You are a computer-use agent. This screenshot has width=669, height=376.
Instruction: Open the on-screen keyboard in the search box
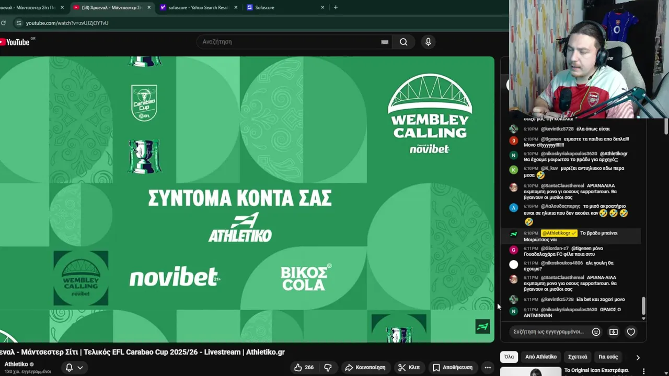(385, 42)
